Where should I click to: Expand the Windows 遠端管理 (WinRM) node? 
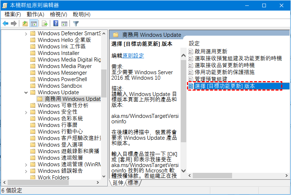point(26,164)
